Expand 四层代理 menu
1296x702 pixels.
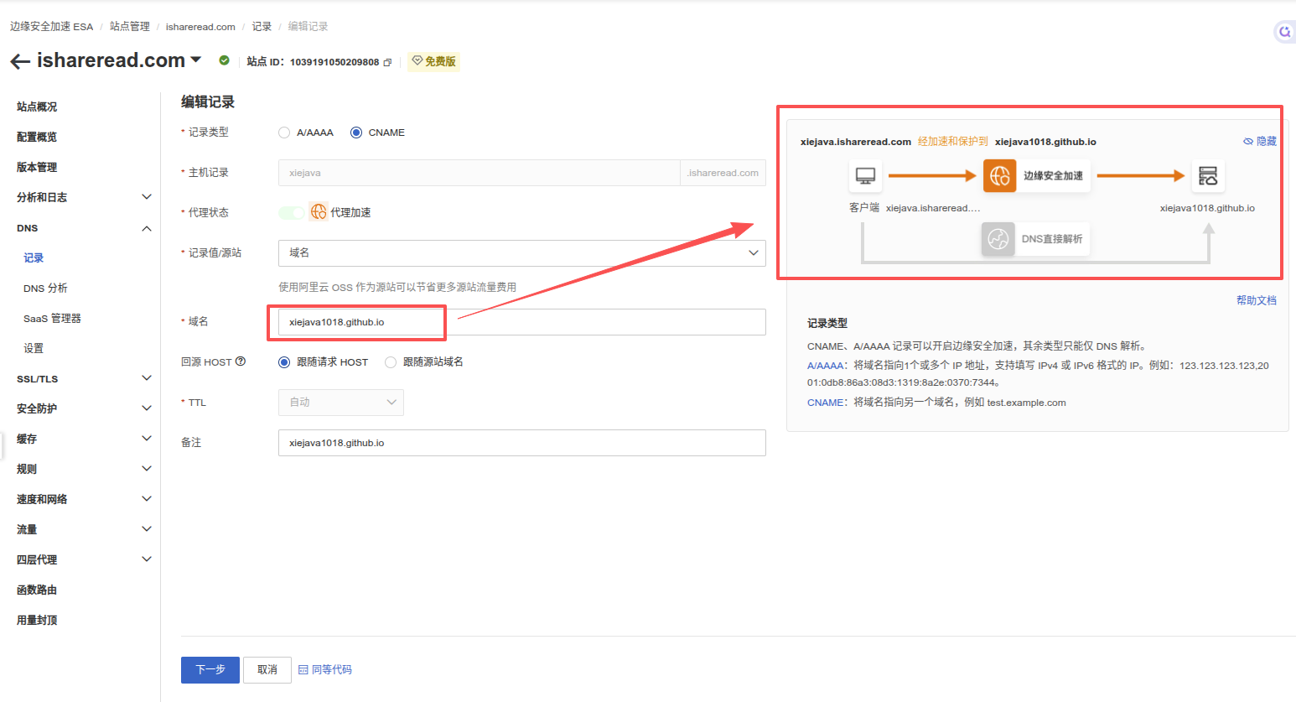point(147,559)
